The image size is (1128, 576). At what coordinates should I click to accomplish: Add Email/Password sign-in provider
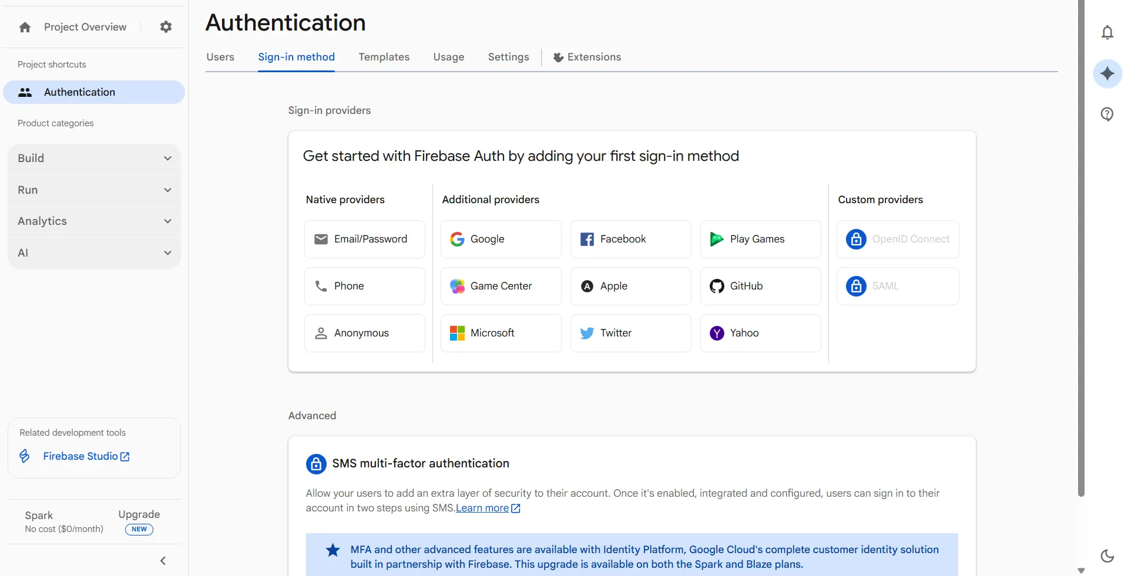[x=365, y=239]
